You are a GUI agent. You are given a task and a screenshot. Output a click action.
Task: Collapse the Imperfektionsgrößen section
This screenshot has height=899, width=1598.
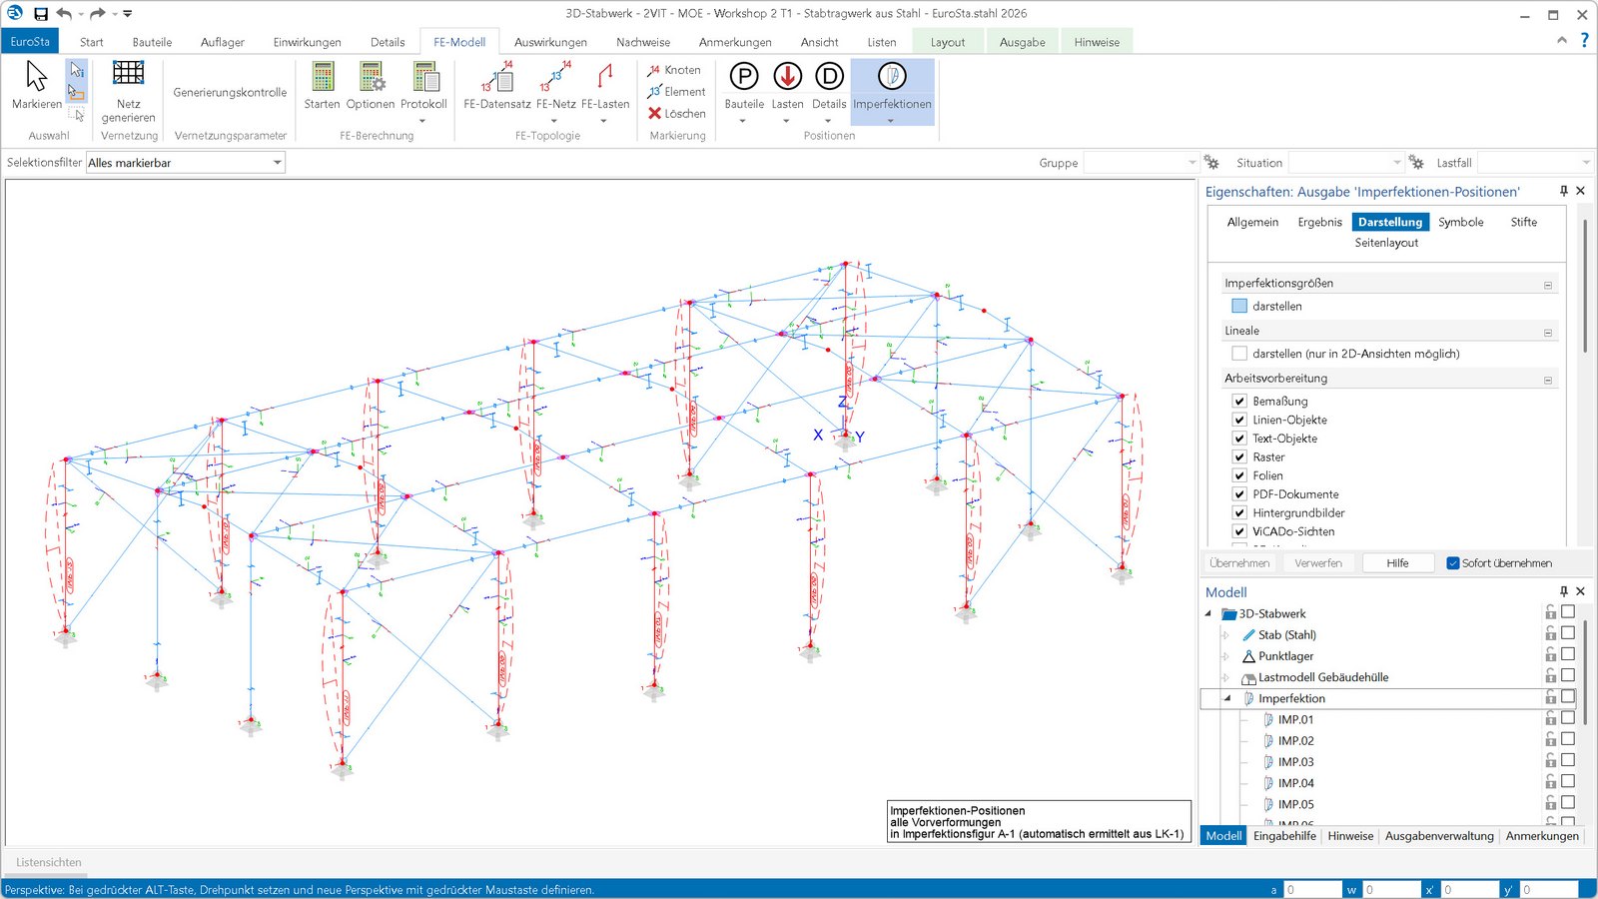[1548, 285]
